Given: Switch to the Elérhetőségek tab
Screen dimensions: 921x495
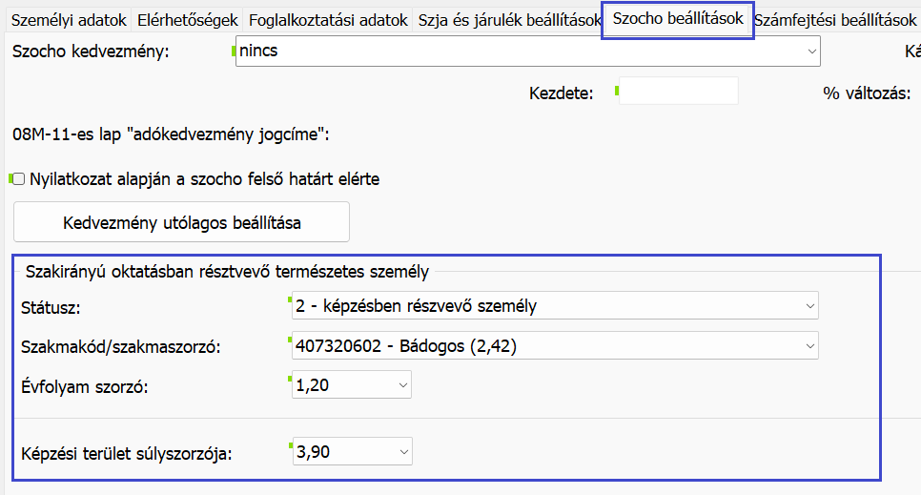Looking at the screenshot, I should 187,20.
